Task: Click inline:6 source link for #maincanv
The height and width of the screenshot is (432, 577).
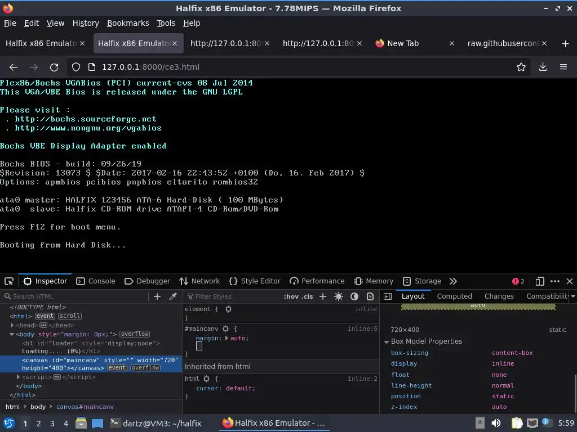Action: [x=362, y=328]
